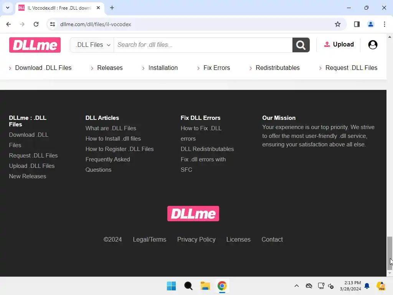Click the DLLme logo in the header

(35, 45)
